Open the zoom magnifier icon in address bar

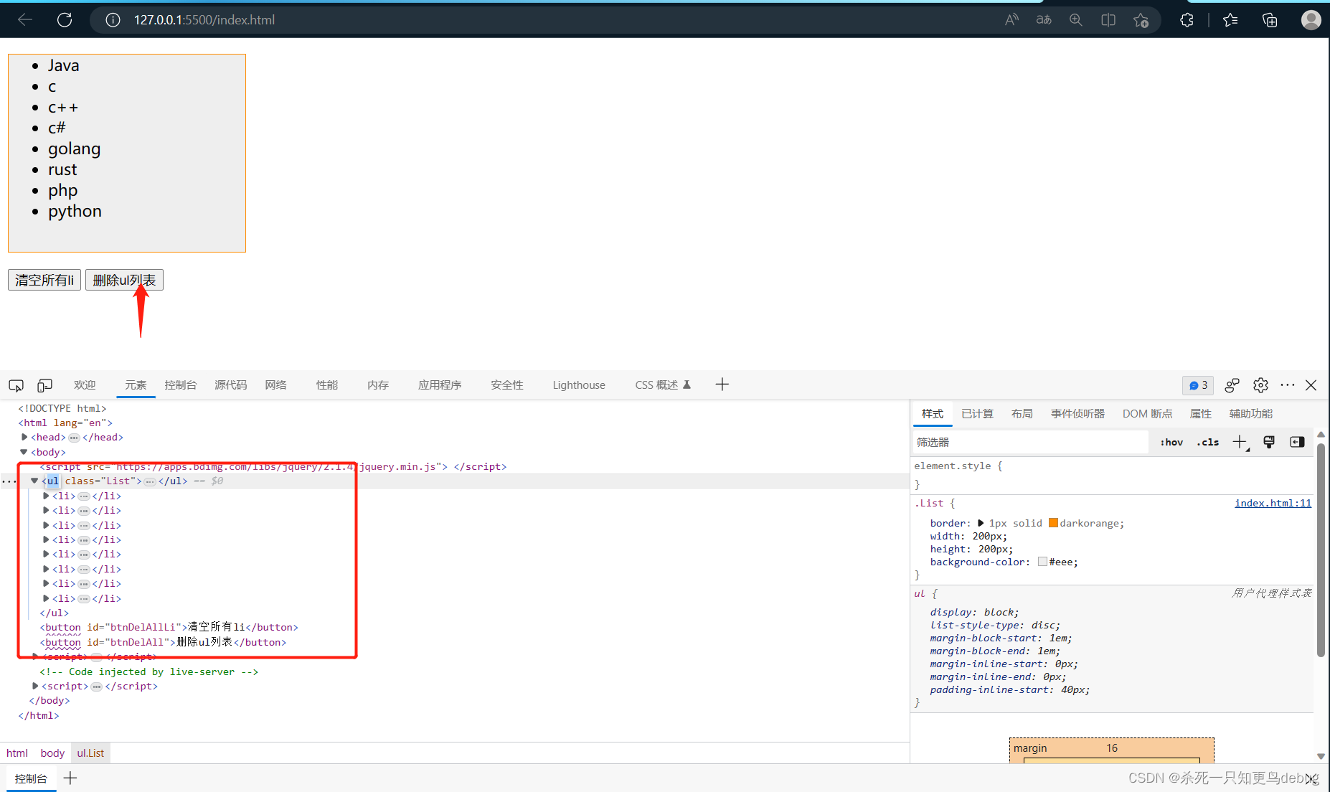point(1076,20)
